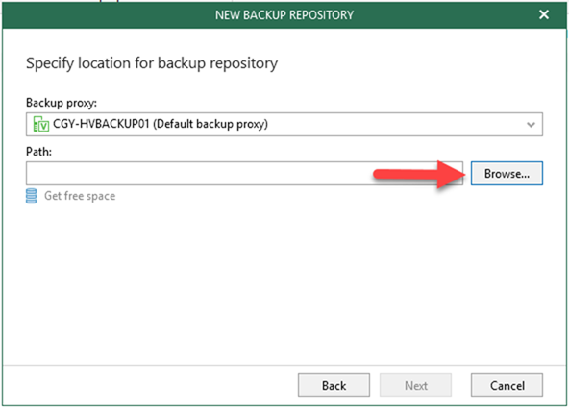
Task: Go back with the Back button
Action: (x=334, y=385)
